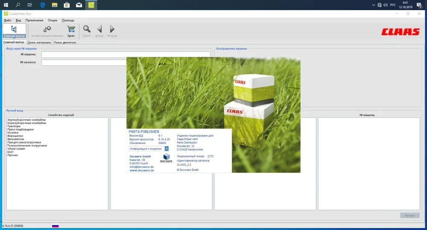Open File Explorer from taskbar

tap(55, 5)
